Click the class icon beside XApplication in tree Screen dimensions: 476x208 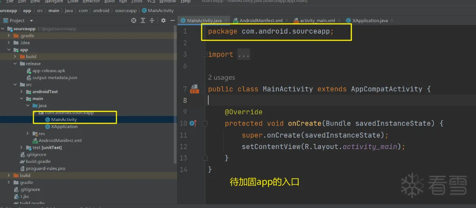point(48,127)
